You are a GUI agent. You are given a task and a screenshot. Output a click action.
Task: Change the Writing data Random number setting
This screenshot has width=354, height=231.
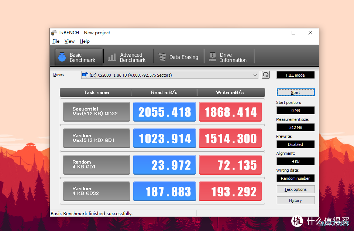[x=296, y=178]
